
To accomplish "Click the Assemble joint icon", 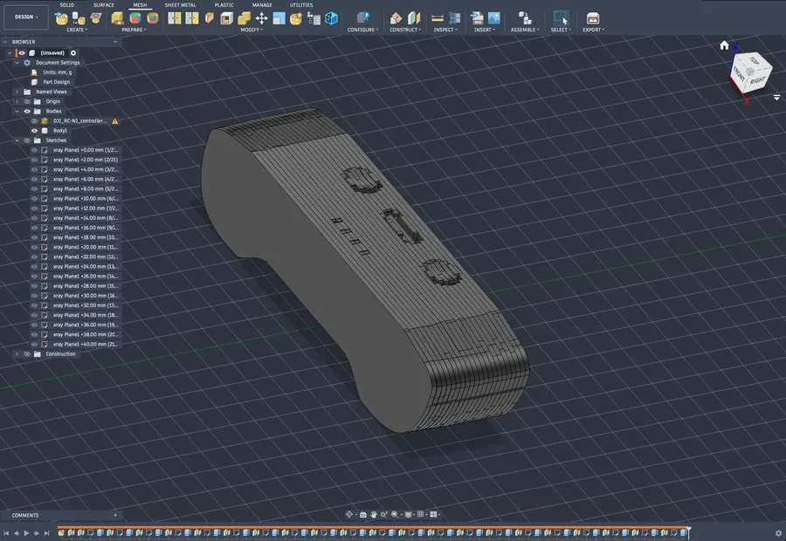I will (525, 18).
